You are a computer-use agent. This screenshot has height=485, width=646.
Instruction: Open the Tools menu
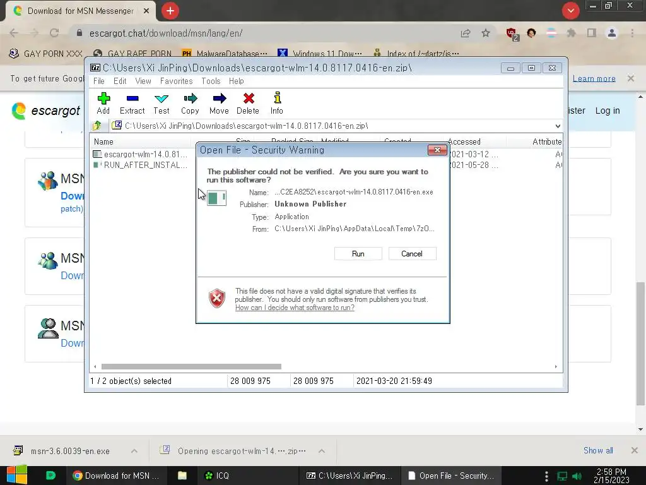[x=211, y=81]
